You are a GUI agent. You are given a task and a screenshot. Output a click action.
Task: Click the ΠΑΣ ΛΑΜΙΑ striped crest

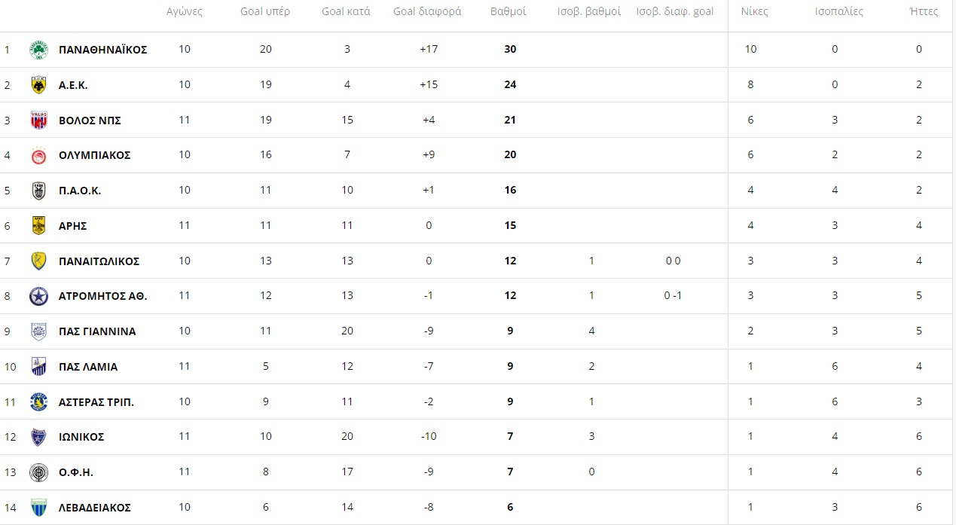pyautogui.click(x=38, y=367)
